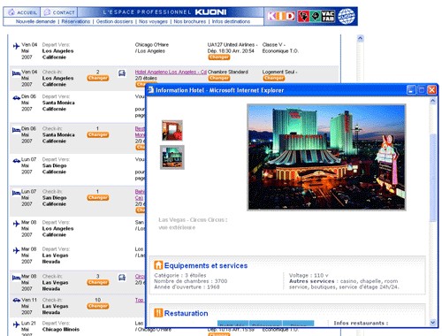The width and height of the screenshot is (442, 336).
Task: Click the VAC FAR logo
Action: point(328,16)
